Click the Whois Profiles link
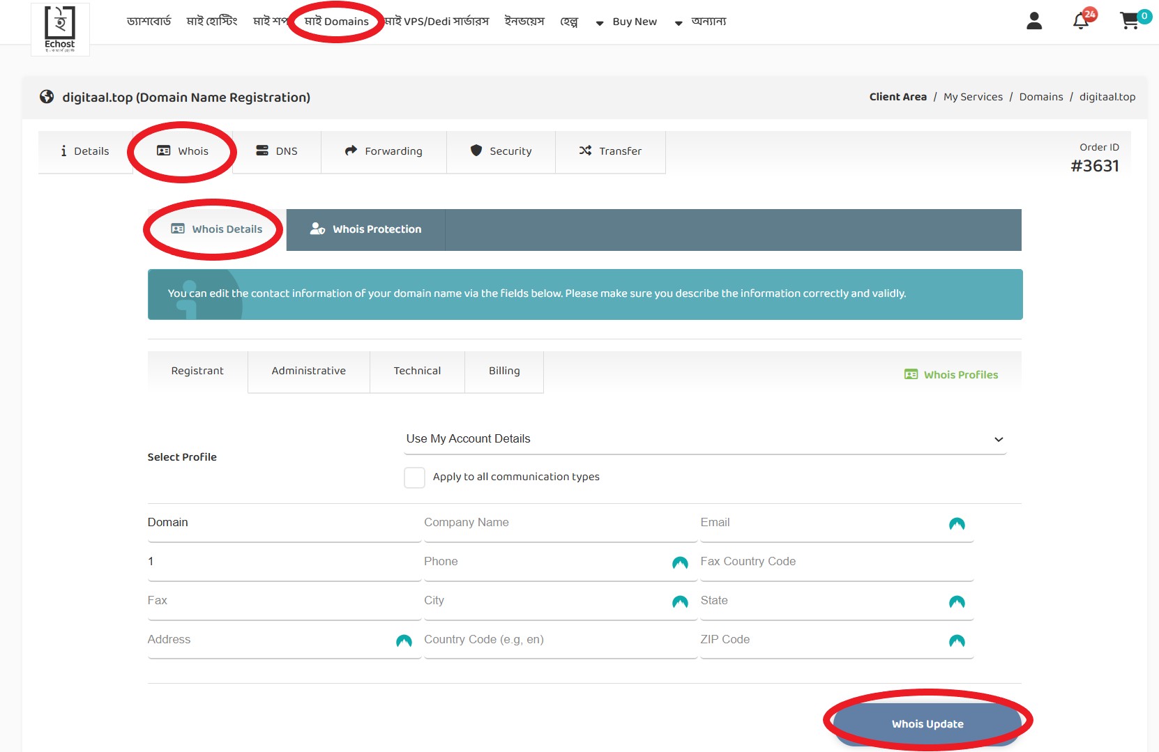1159x752 pixels. point(951,375)
